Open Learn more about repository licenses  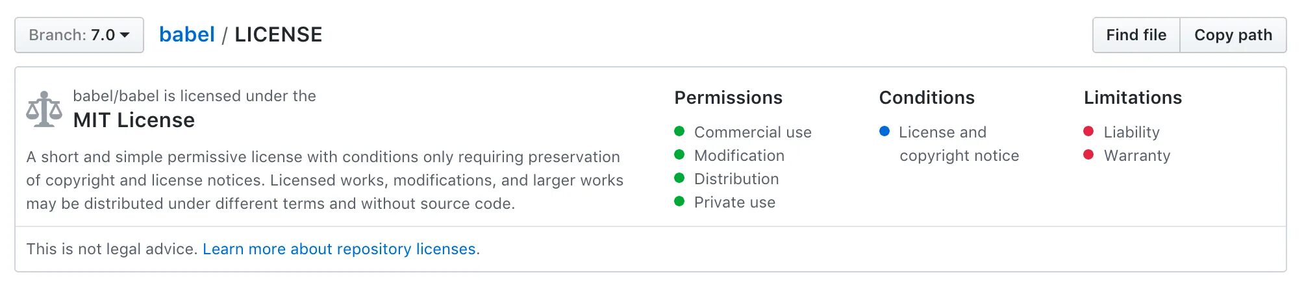pyautogui.click(x=339, y=249)
